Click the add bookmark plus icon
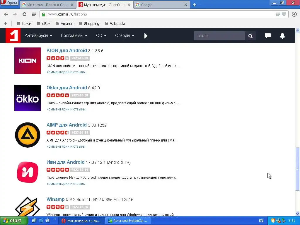 click(6, 24)
